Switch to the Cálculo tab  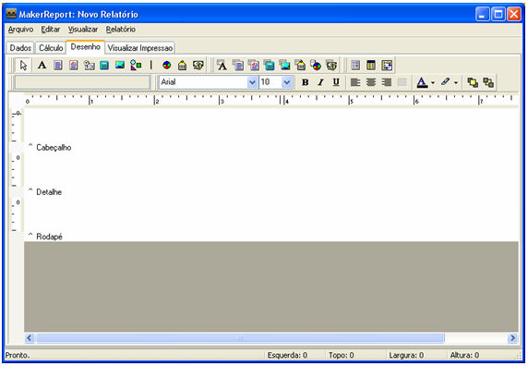[51, 48]
